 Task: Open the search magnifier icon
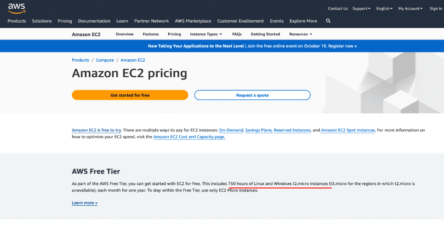pos(328,21)
